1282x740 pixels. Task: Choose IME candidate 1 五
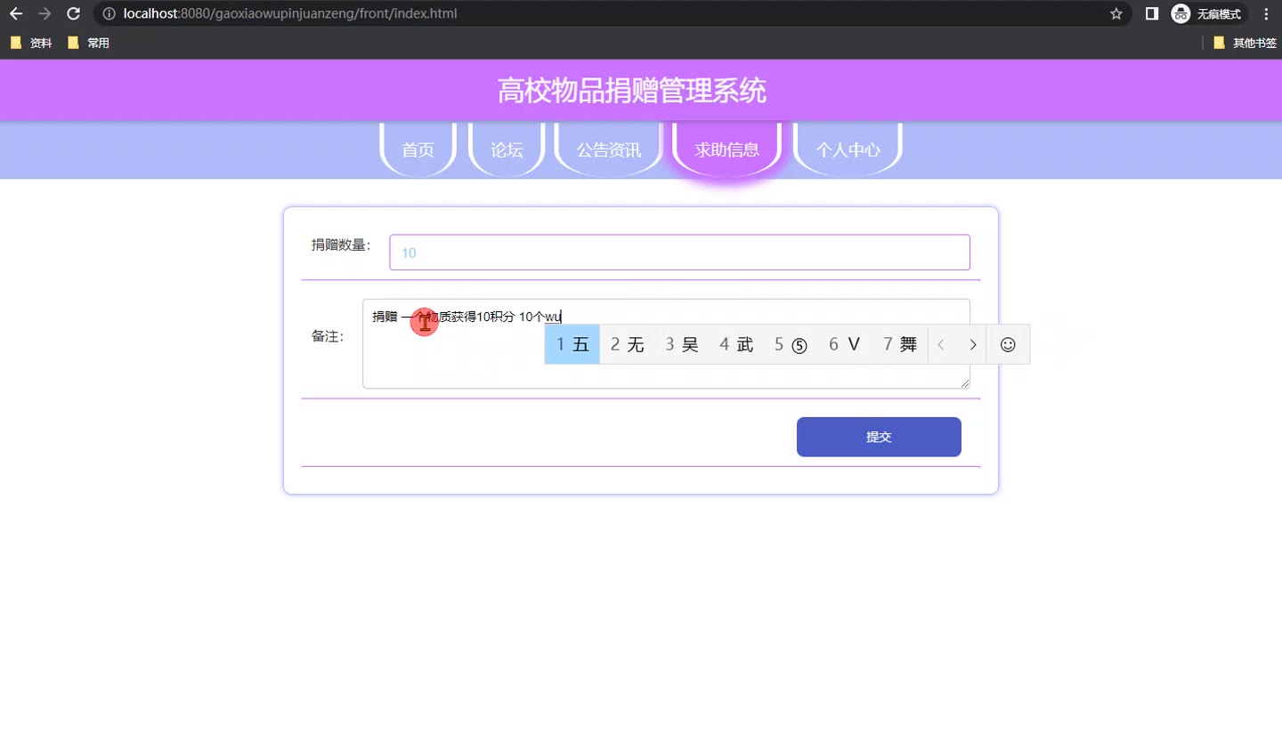[x=572, y=344]
